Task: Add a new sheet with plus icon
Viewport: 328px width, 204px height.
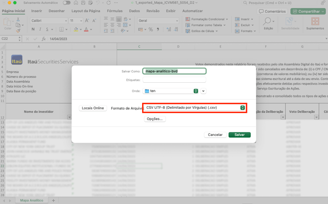Action: pos(53,201)
